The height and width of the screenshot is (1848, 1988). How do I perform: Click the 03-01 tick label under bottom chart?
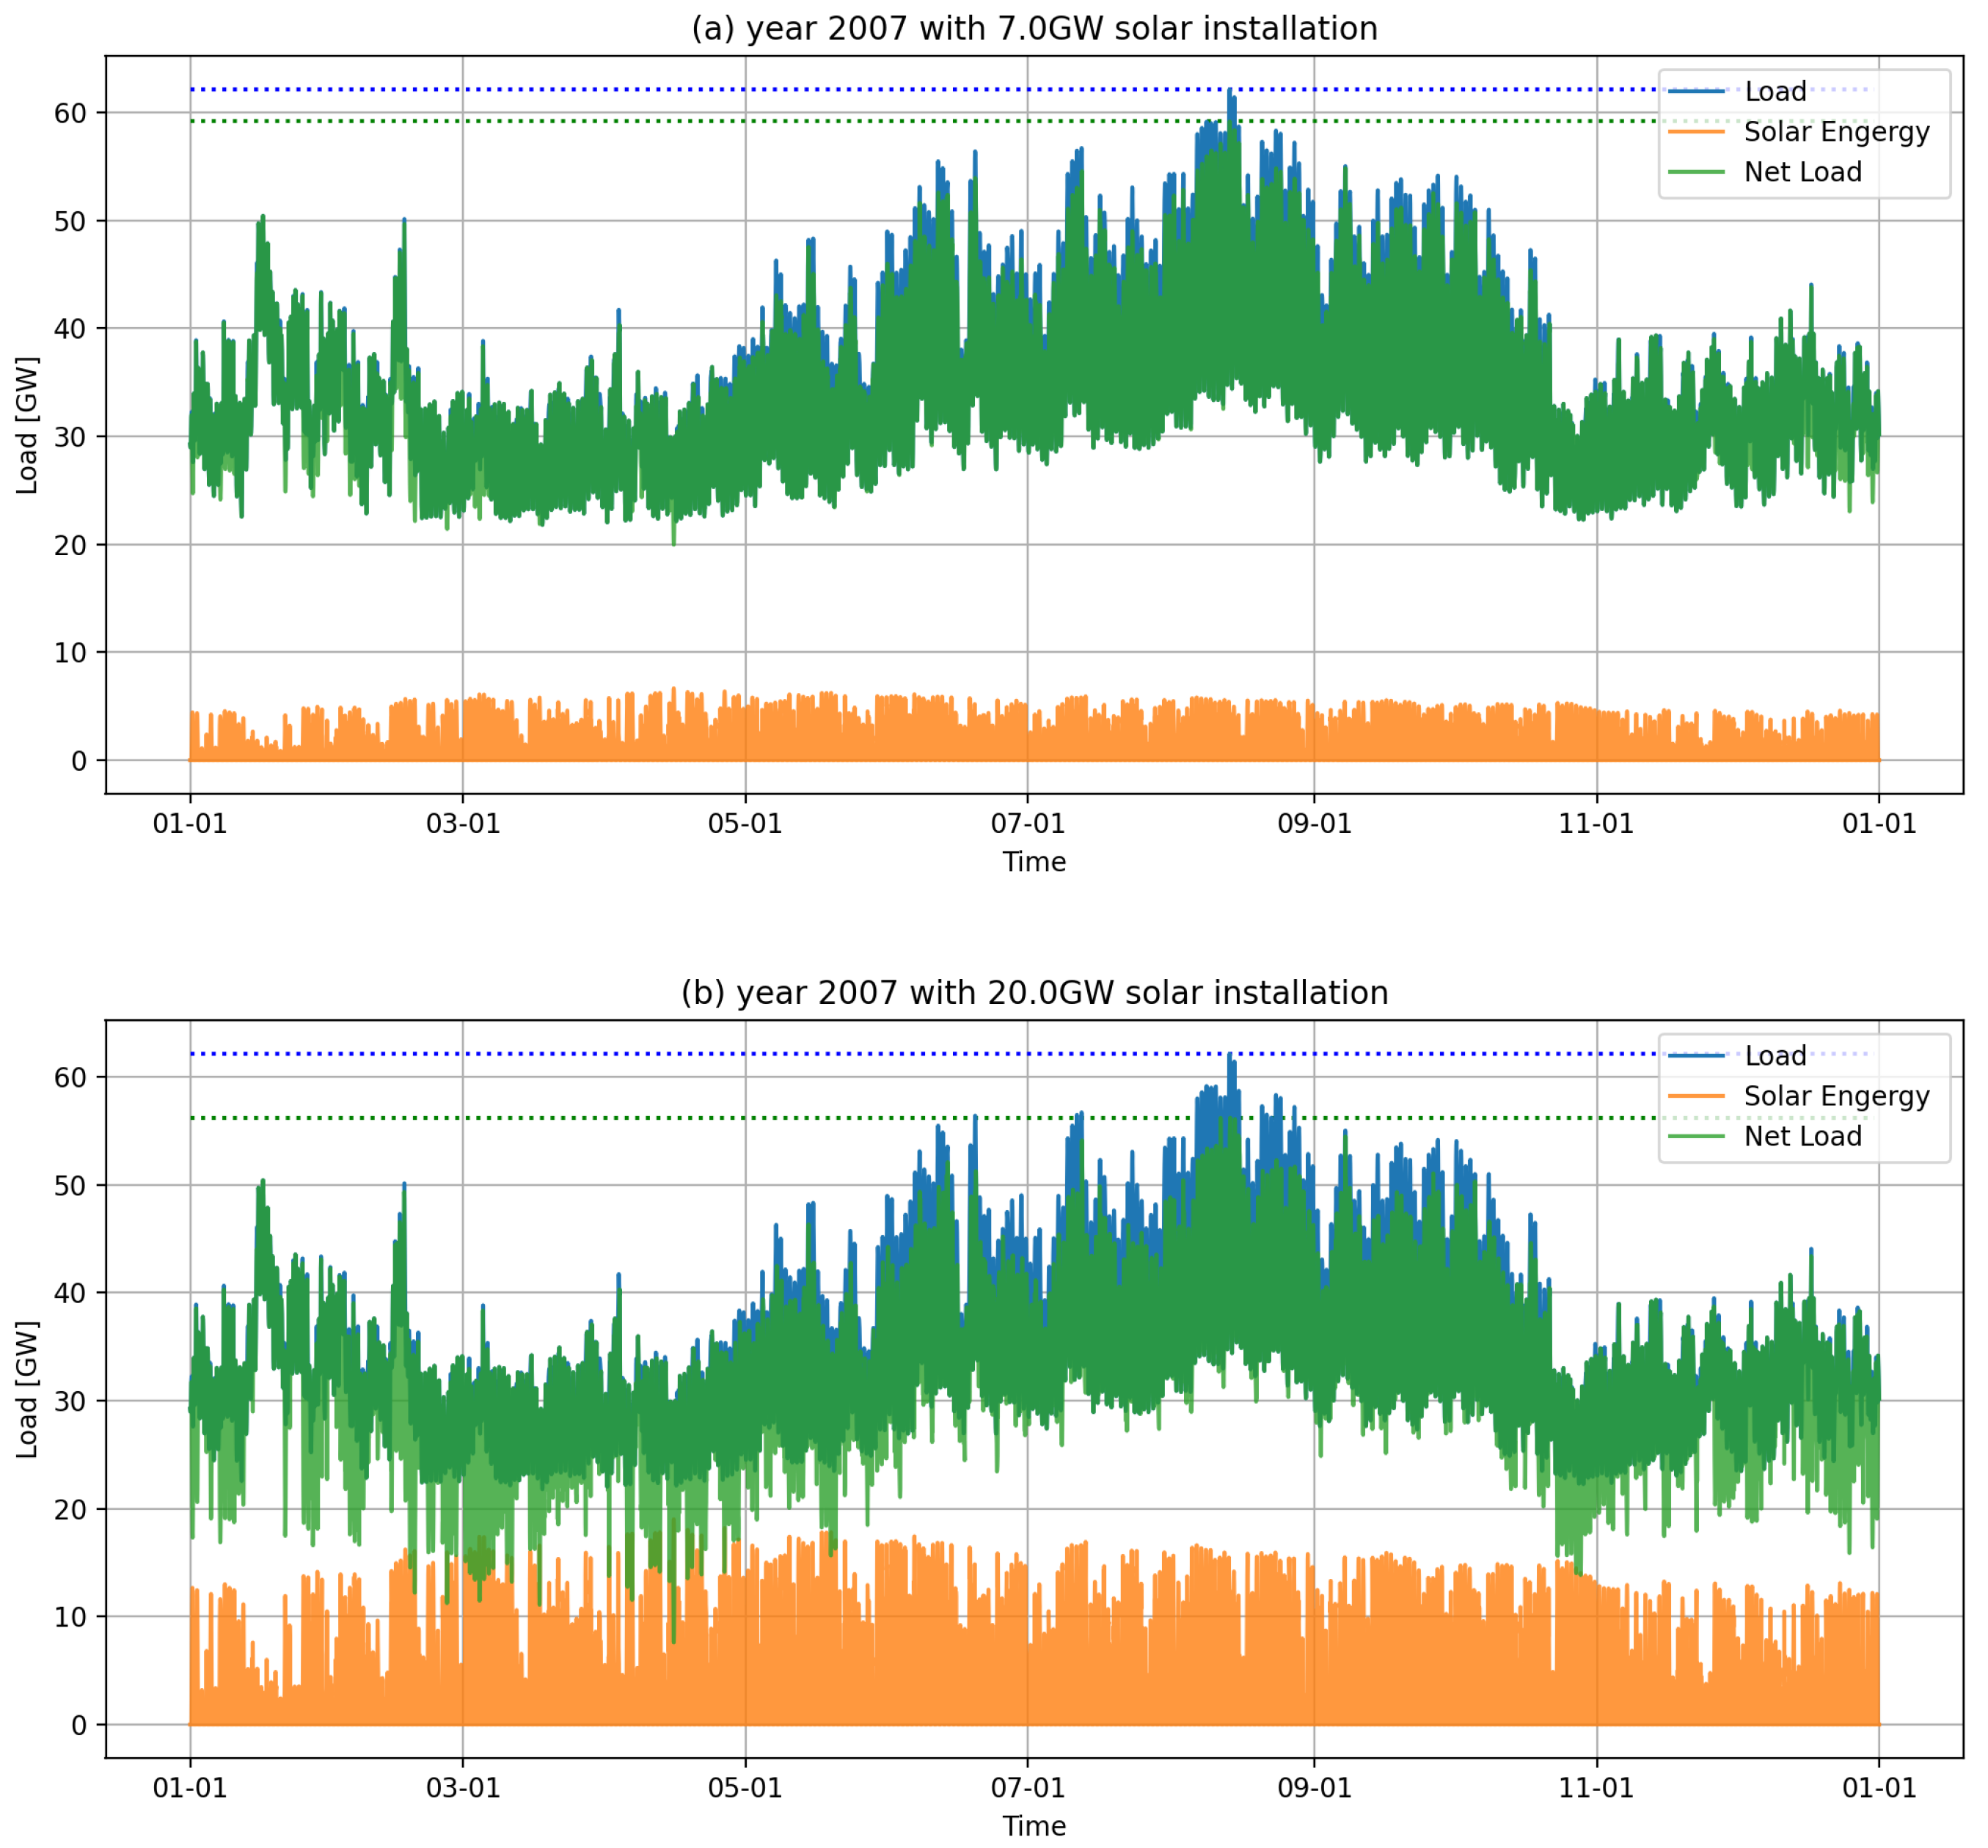(x=463, y=1788)
